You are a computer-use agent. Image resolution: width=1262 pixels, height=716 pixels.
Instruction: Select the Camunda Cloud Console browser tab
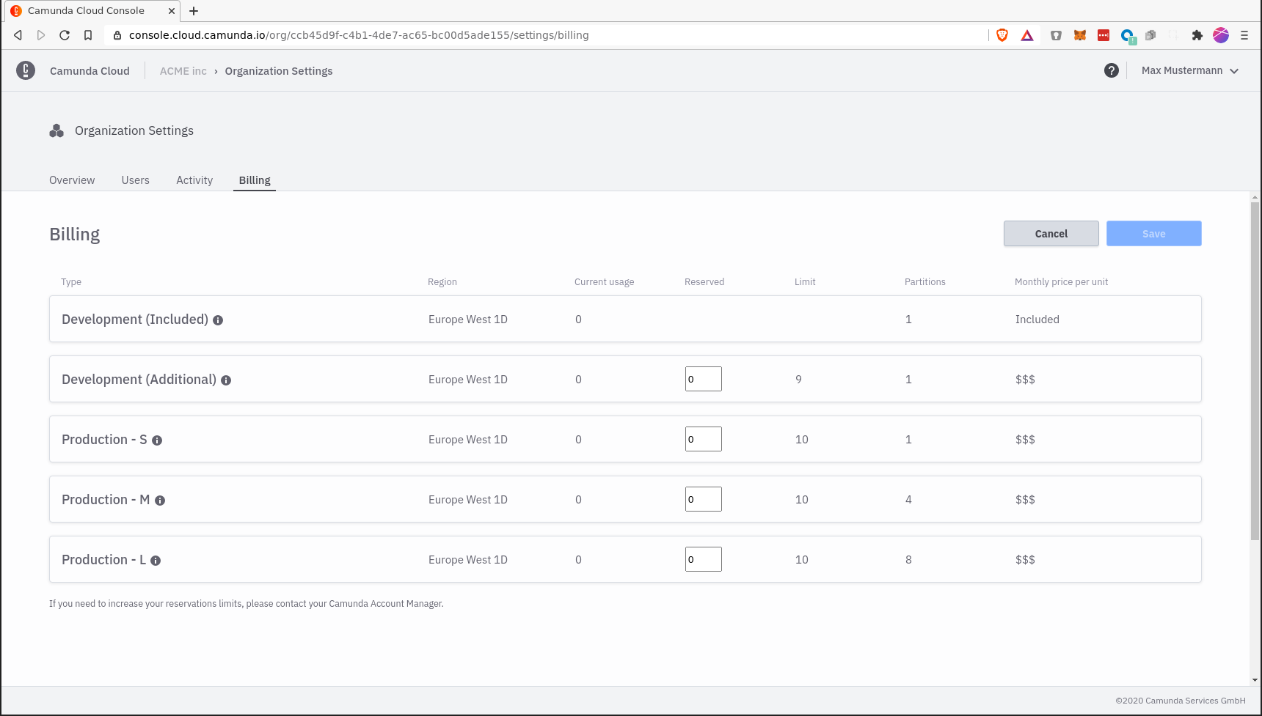[92, 11]
